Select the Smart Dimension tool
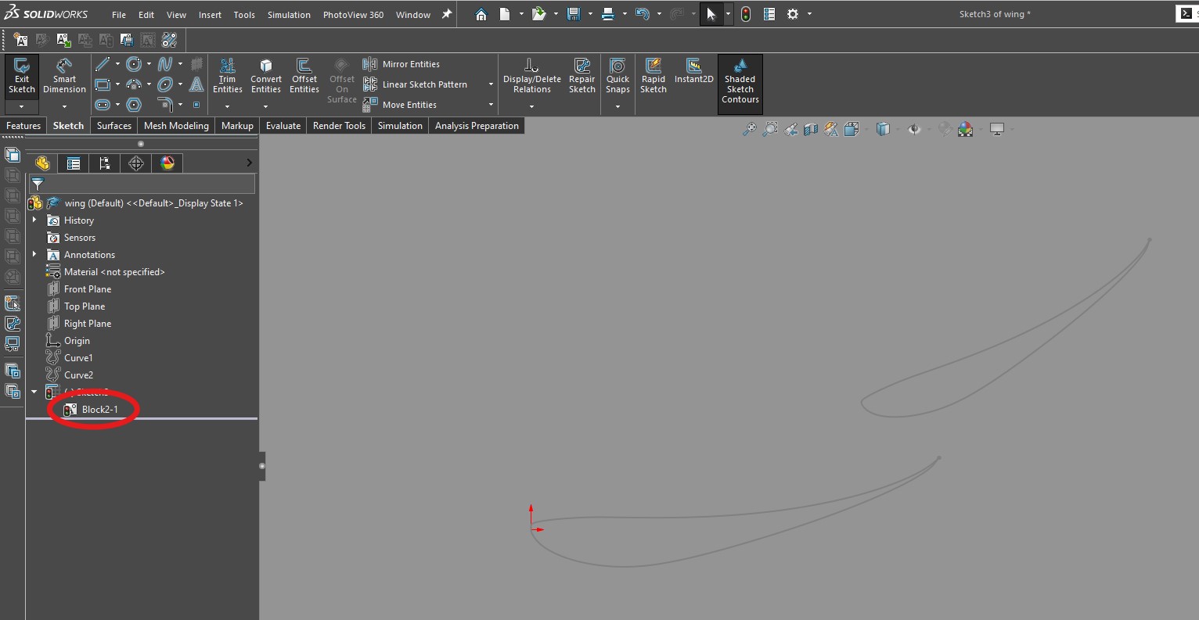The width and height of the screenshot is (1199, 620). [64, 76]
